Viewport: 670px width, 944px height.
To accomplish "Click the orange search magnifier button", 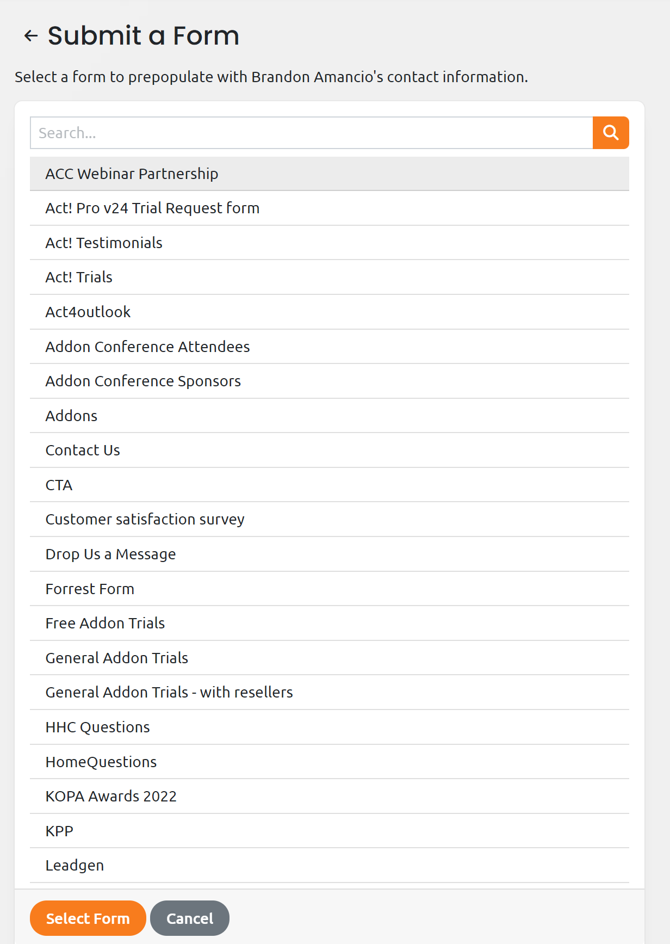I will (x=611, y=133).
